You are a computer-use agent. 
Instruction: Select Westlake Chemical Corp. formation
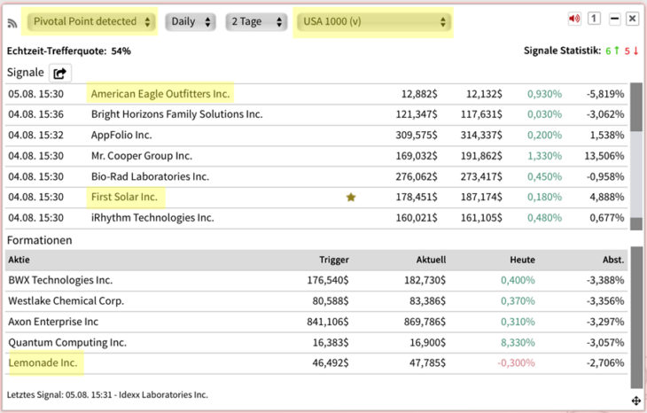[x=316, y=301]
